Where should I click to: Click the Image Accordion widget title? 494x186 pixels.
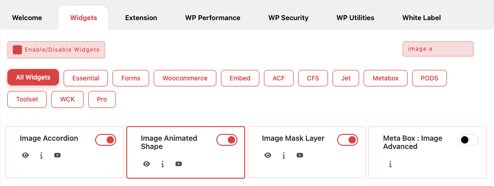coord(49,138)
